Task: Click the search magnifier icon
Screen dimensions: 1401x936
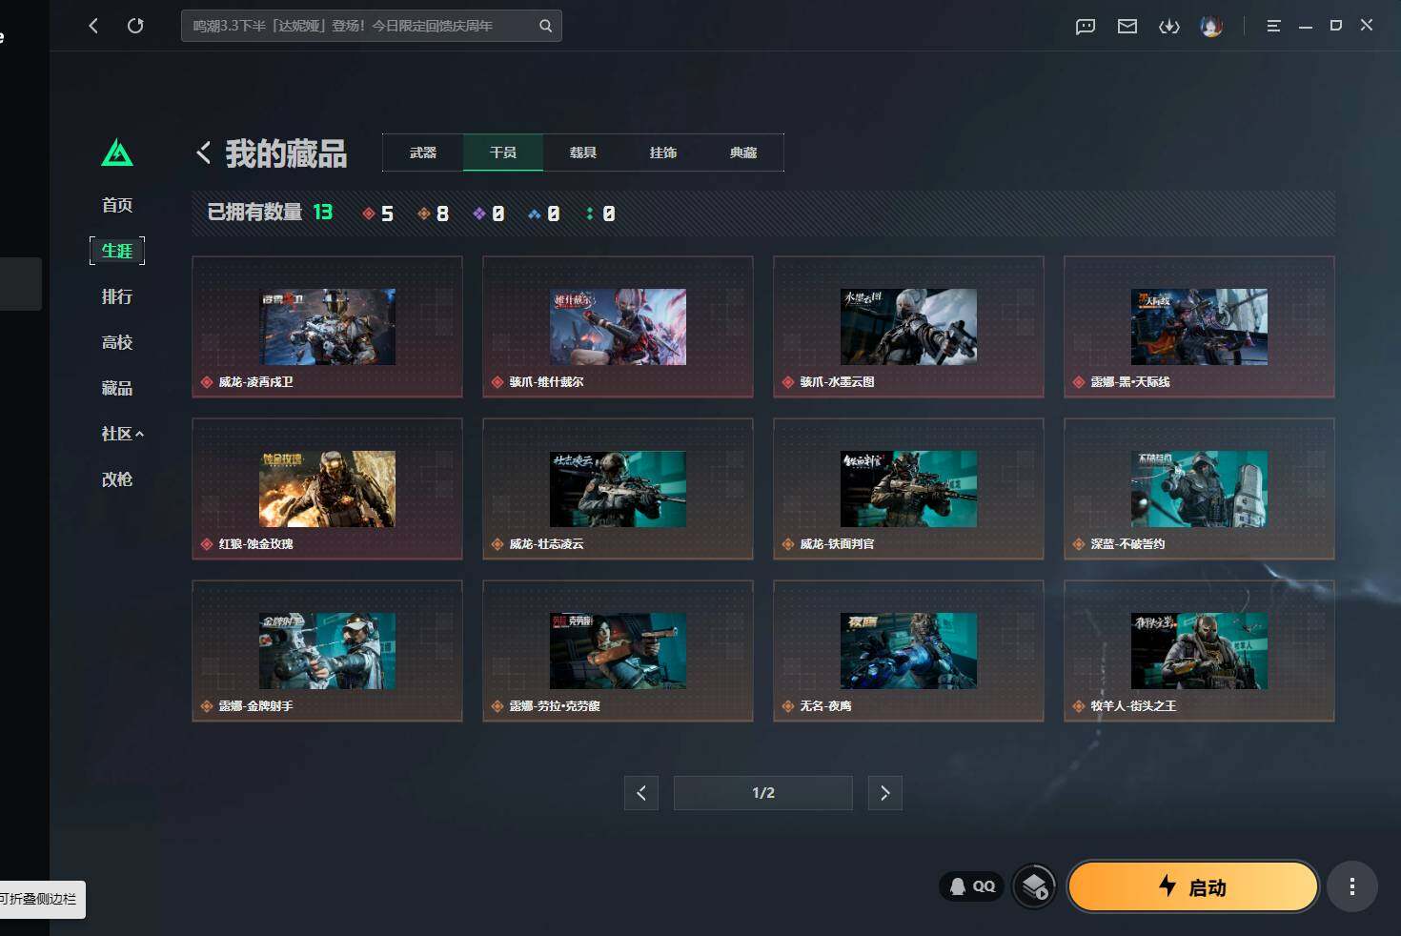Action: pyautogui.click(x=545, y=26)
